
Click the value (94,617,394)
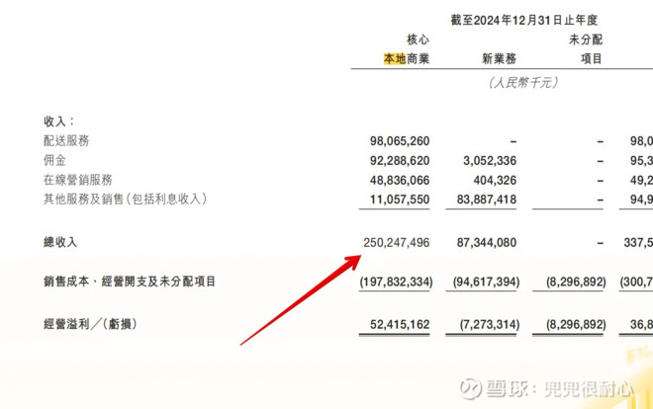(487, 283)
